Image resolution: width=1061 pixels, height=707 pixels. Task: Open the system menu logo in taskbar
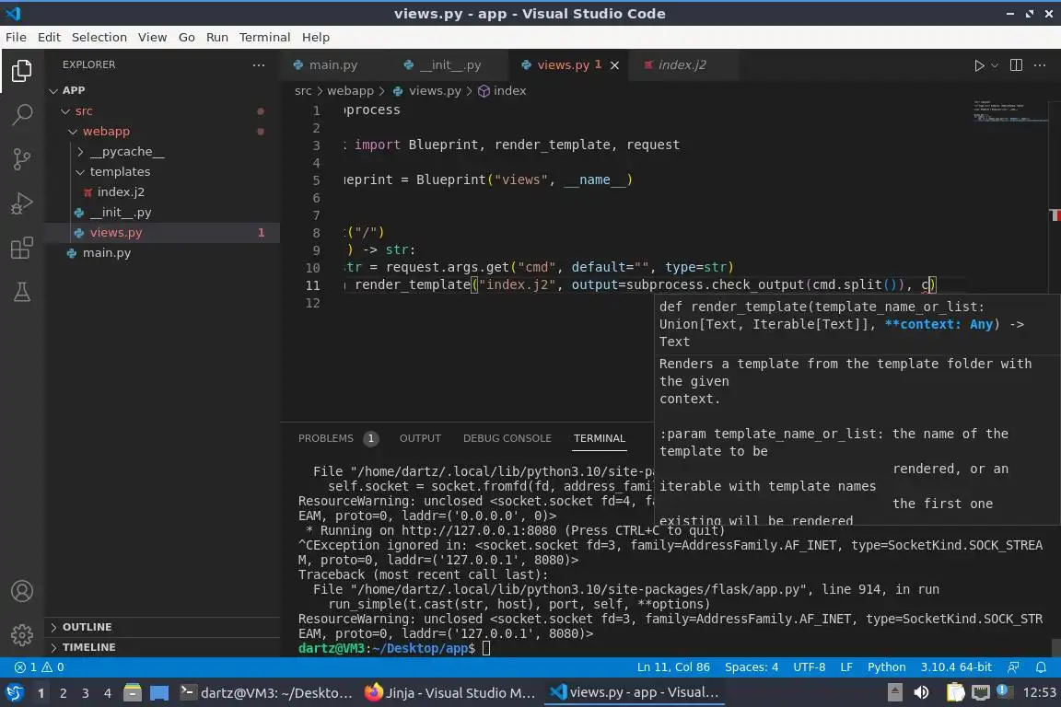coord(15,693)
